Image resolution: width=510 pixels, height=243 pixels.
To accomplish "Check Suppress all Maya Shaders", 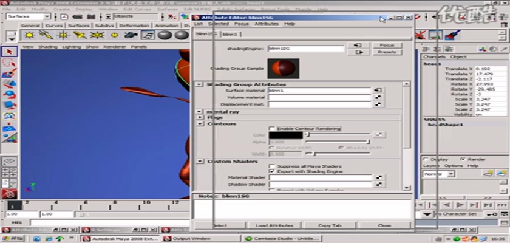I will coord(272,166).
